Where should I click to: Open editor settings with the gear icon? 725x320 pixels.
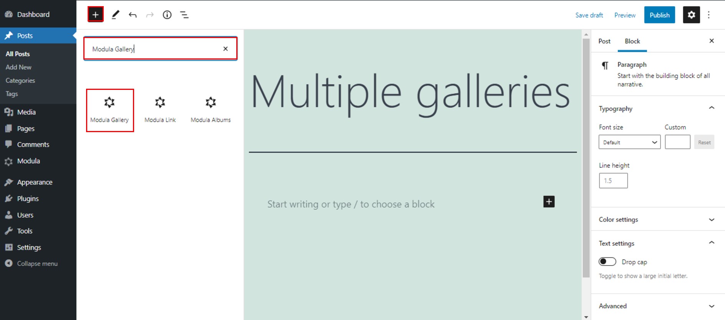tap(691, 15)
